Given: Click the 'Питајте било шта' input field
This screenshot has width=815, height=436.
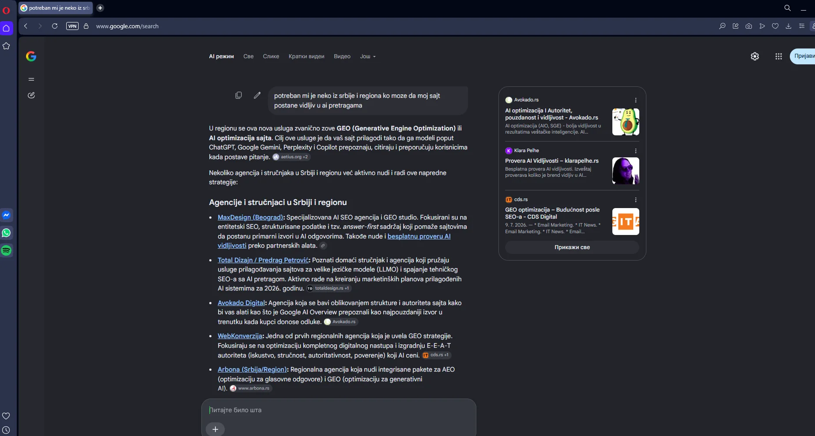Looking at the screenshot, I should pos(339,410).
